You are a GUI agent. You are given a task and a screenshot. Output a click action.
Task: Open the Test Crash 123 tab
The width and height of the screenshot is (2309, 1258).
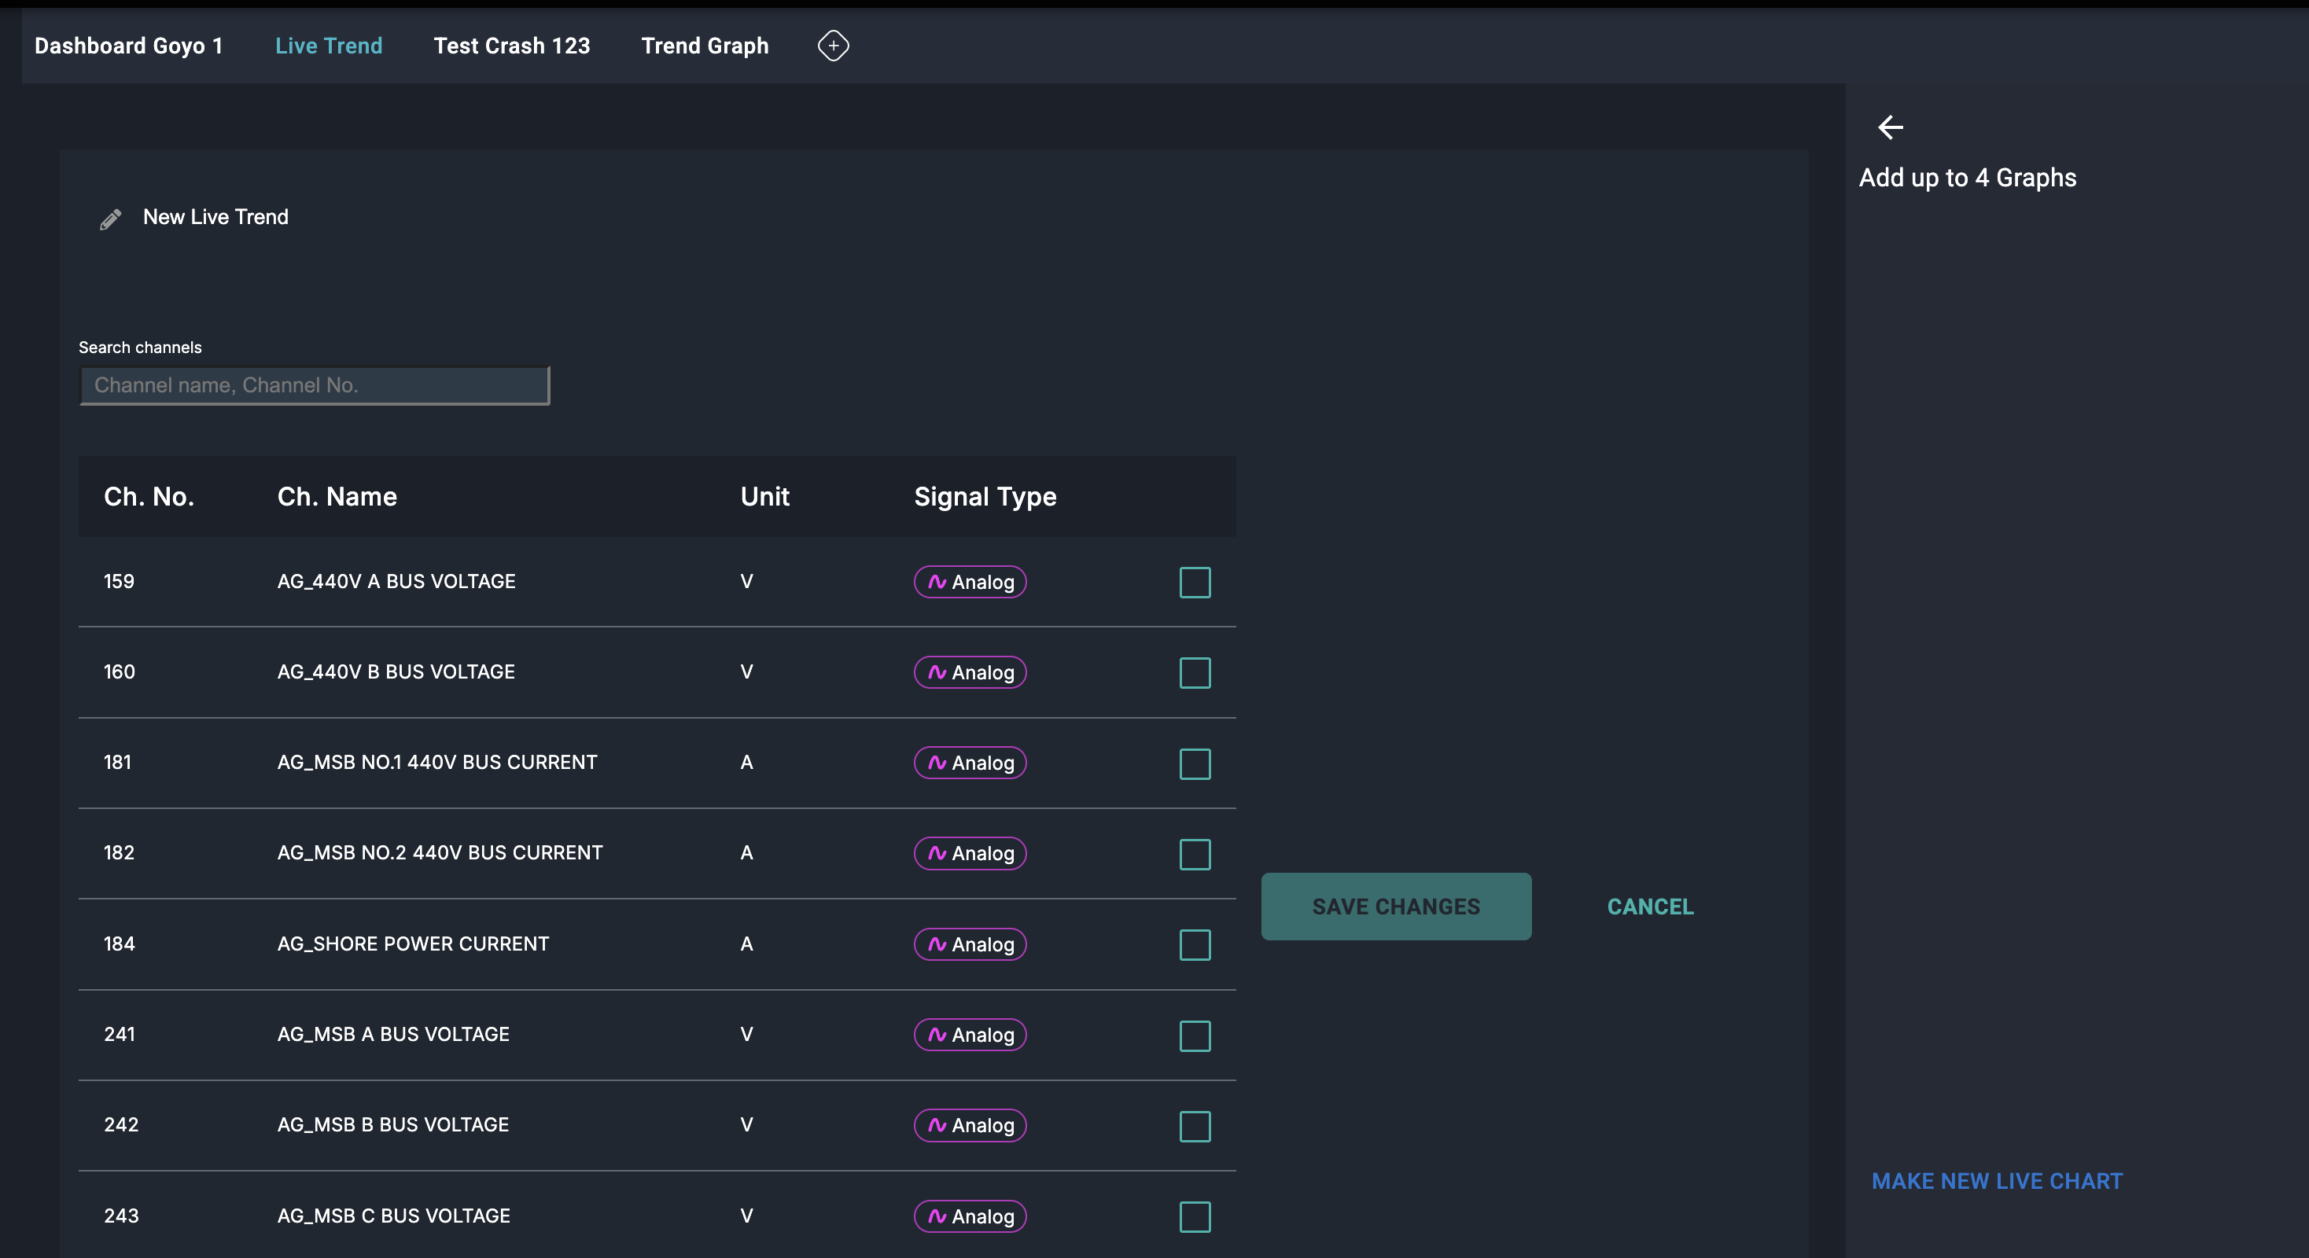[x=512, y=46]
